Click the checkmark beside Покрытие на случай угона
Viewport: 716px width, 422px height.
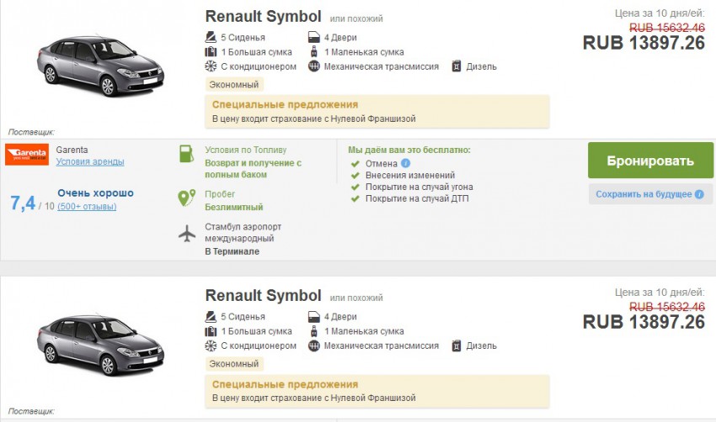point(355,187)
